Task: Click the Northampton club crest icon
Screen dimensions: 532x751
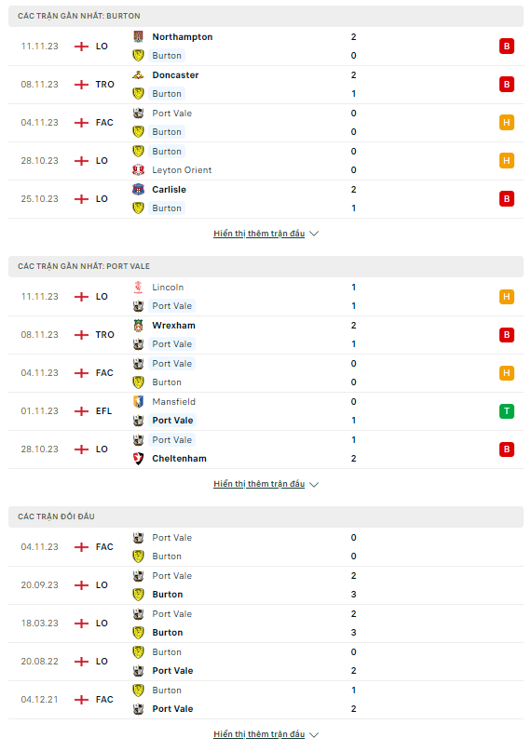Action: pos(138,37)
